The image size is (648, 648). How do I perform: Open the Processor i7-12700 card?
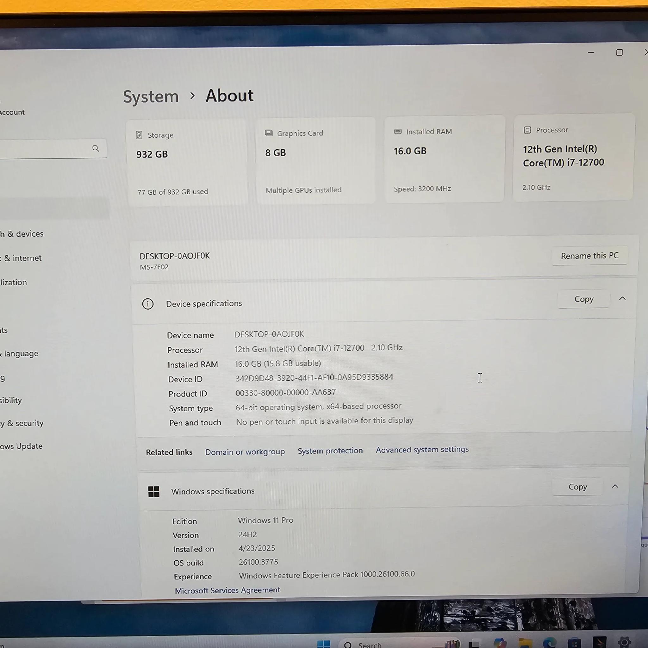(x=574, y=157)
